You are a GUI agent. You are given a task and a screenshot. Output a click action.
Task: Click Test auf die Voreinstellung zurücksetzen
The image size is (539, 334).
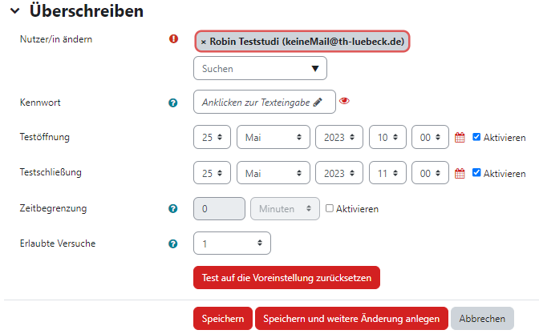click(x=286, y=278)
